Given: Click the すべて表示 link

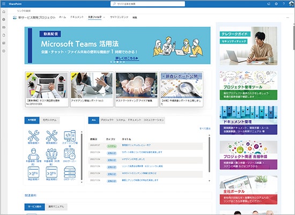Looking at the screenshot, I should coord(205,128).
